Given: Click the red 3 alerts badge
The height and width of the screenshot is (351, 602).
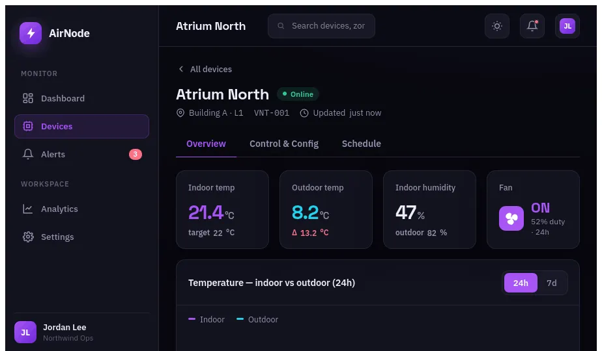Looking at the screenshot, I should [x=135, y=154].
